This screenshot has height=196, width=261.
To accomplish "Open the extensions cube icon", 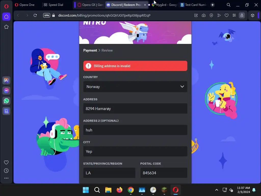I will tap(253, 15).
